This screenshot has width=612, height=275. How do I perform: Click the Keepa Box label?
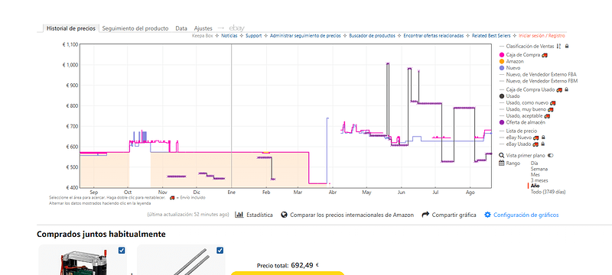coord(202,36)
